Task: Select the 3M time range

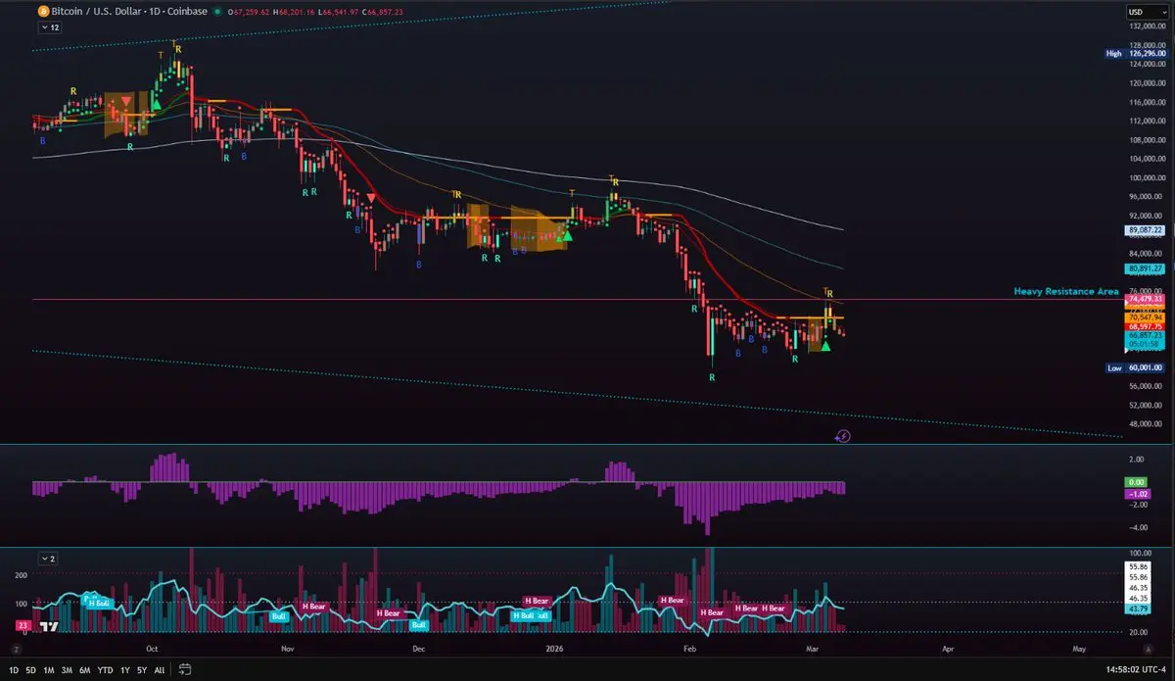Action: (x=67, y=670)
